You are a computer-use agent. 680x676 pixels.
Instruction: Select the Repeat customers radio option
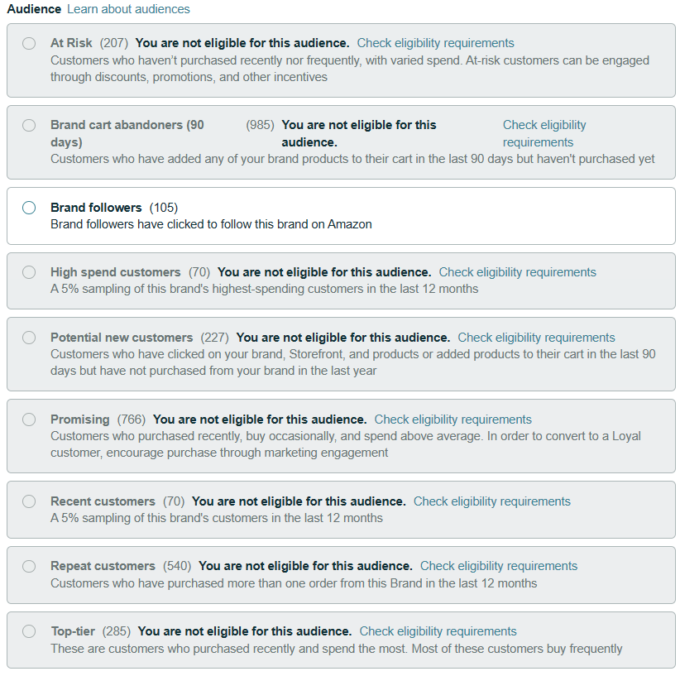(29, 566)
